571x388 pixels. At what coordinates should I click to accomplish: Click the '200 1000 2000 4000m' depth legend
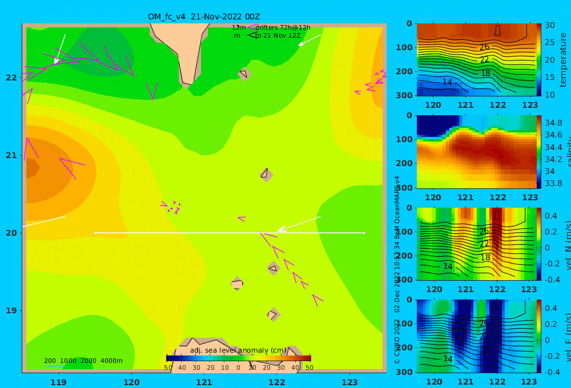(83, 361)
